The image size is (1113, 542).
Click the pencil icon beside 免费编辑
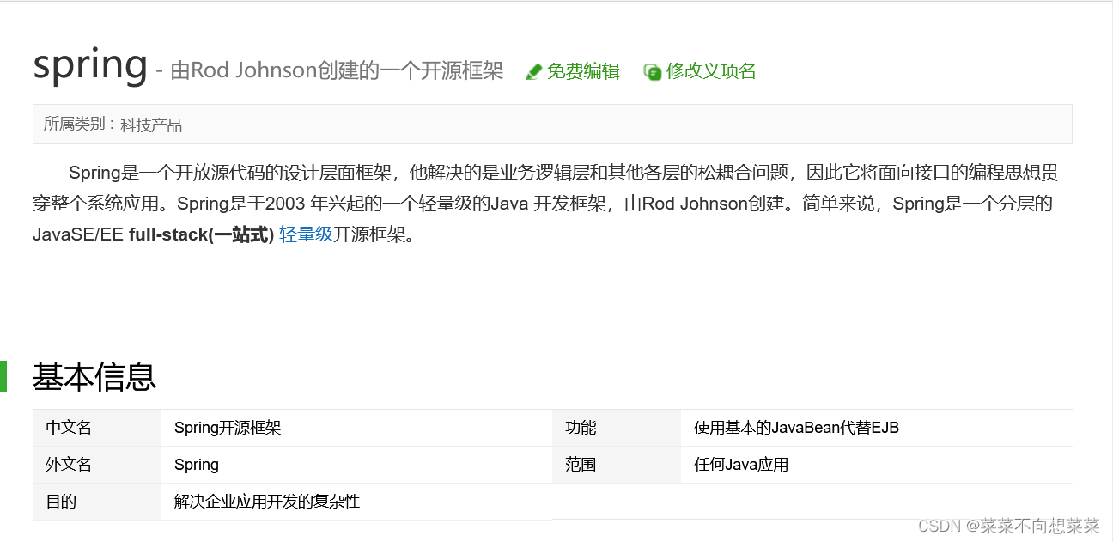(533, 72)
